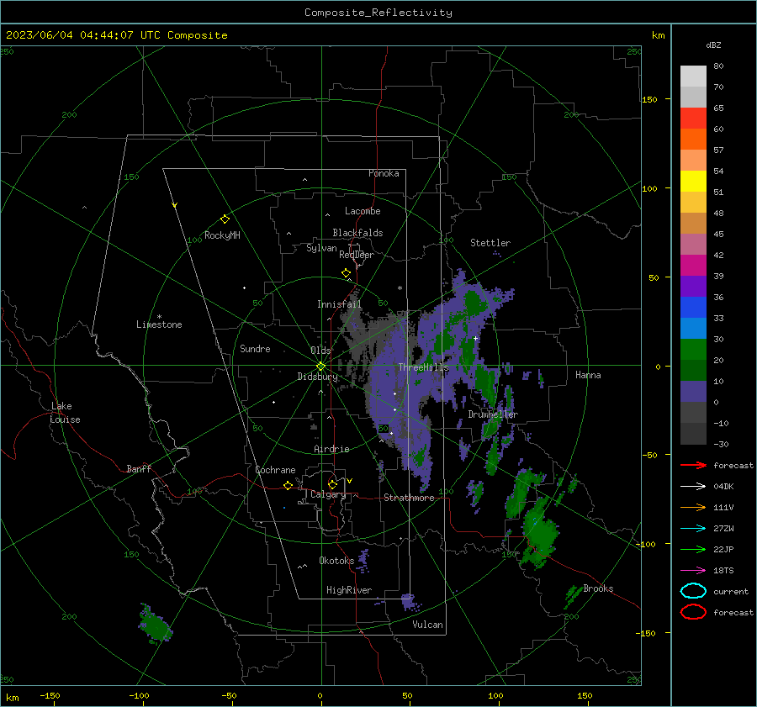
Task: Click the cyan current oval icon
Action: tap(693, 591)
